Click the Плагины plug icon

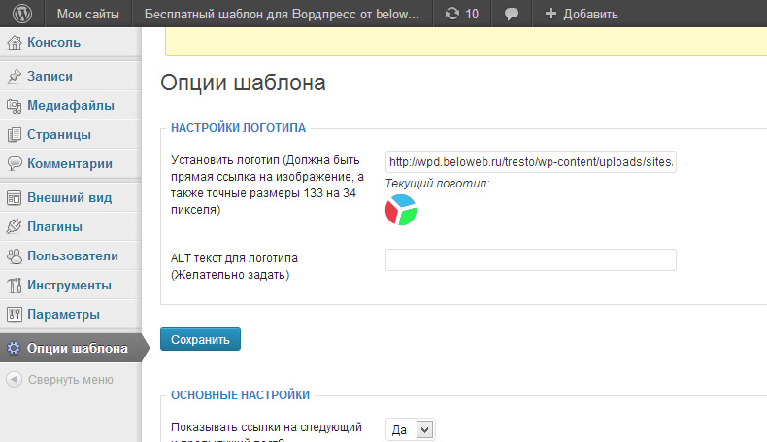click(x=14, y=227)
